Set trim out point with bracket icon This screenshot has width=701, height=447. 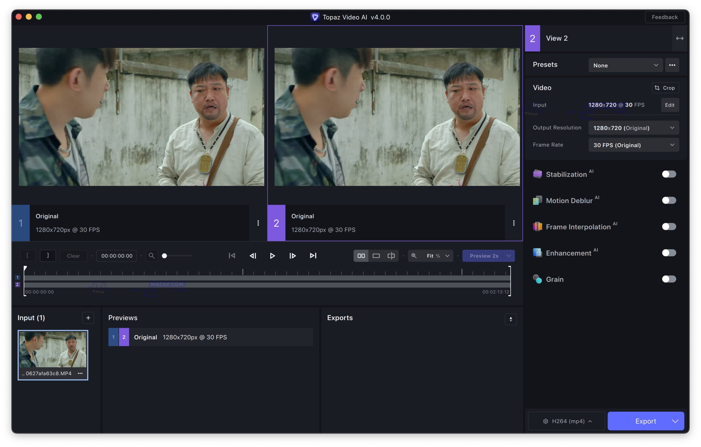tap(48, 256)
